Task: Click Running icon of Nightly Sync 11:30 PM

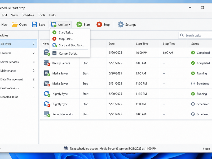Action: [x=193, y=94]
